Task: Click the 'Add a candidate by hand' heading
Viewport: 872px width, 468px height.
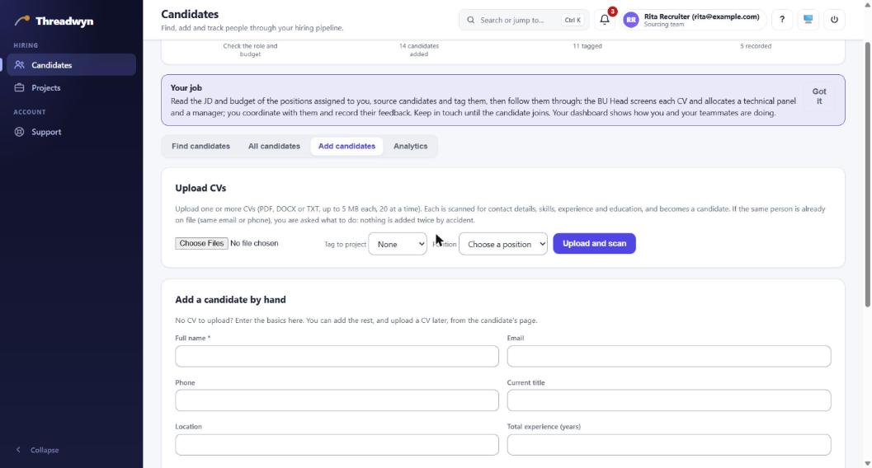Action: pyautogui.click(x=230, y=300)
